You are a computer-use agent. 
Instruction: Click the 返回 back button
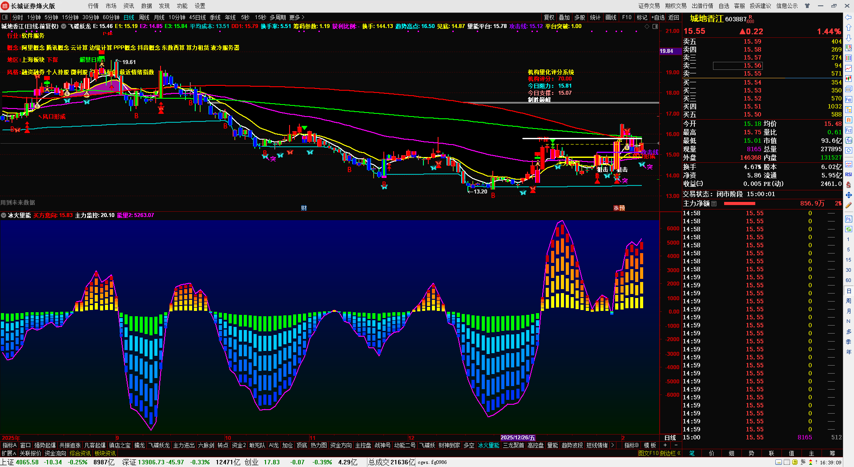[x=674, y=17]
